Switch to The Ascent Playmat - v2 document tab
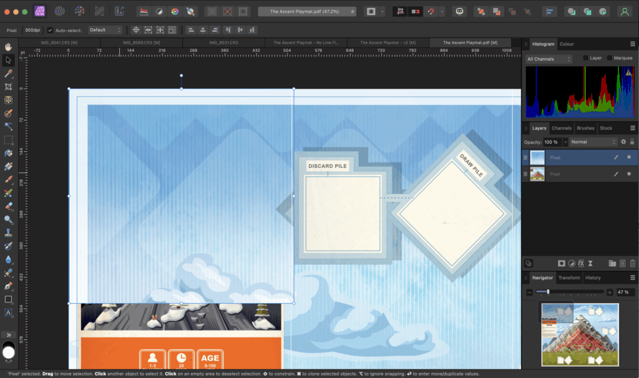 pos(388,42)
